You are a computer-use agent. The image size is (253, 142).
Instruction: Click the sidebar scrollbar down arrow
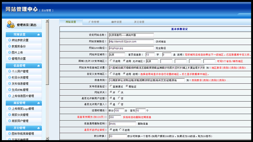47,138
